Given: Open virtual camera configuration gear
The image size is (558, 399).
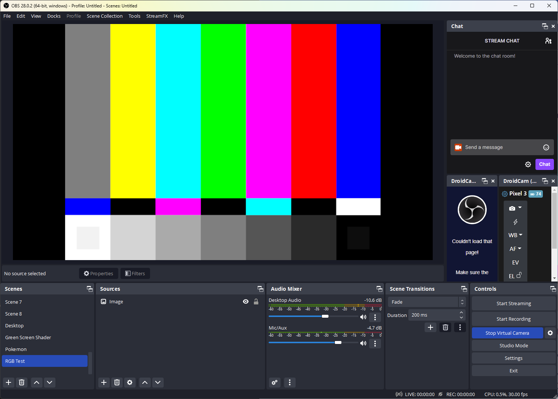Looking at the screenshot, I should click(x=550, y=333).
